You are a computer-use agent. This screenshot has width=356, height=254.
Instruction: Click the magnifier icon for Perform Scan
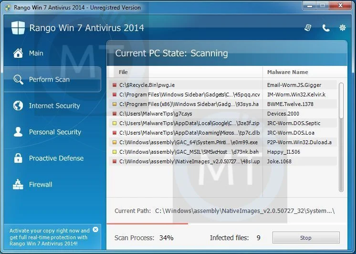click(x=18, y=80)
